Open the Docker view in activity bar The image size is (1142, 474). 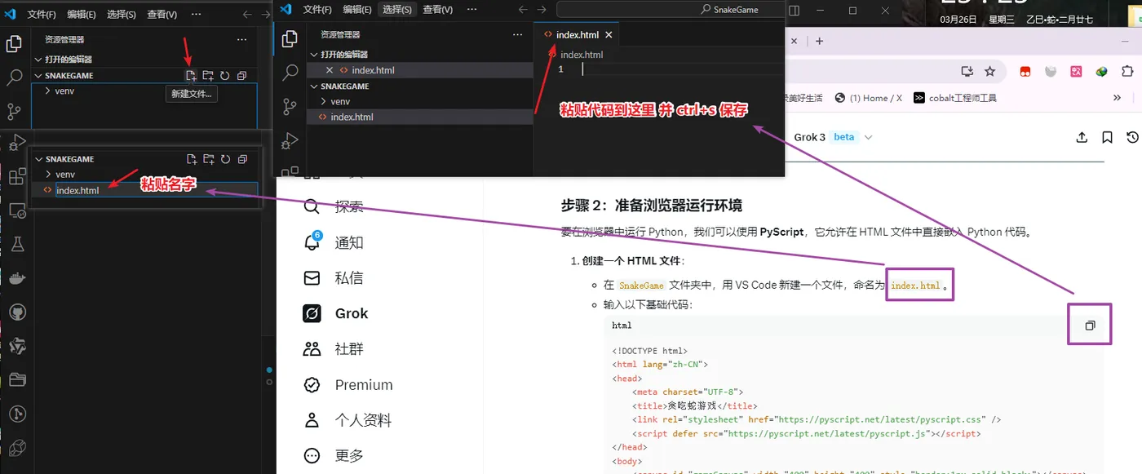(17, 279)
